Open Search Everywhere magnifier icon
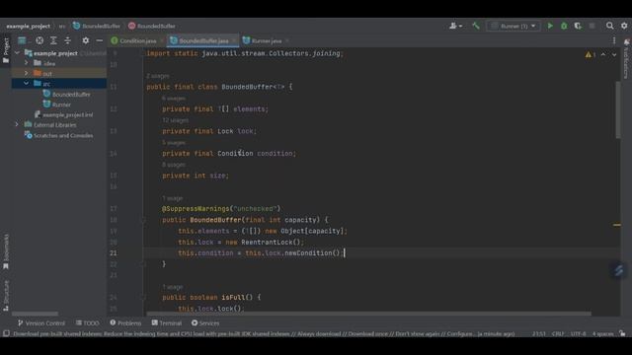This screenshot has height=355, width=632. point(610,26)
